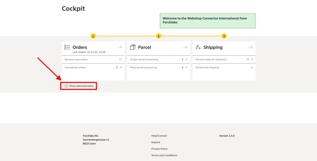Expand Incomplete orders chevron

(121, 68)
